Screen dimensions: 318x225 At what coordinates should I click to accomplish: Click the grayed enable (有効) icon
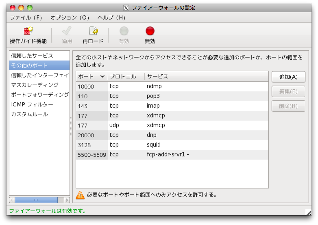pos(124,31)
